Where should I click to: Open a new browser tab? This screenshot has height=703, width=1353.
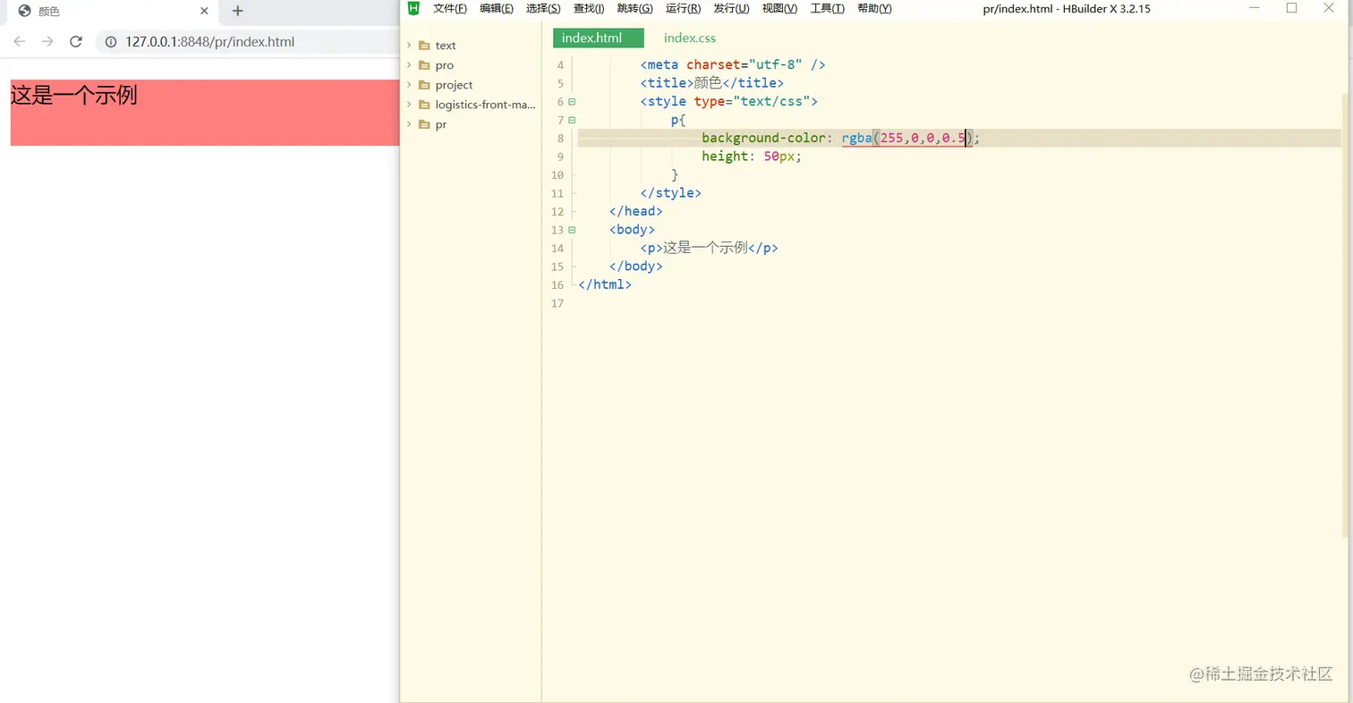237,12
